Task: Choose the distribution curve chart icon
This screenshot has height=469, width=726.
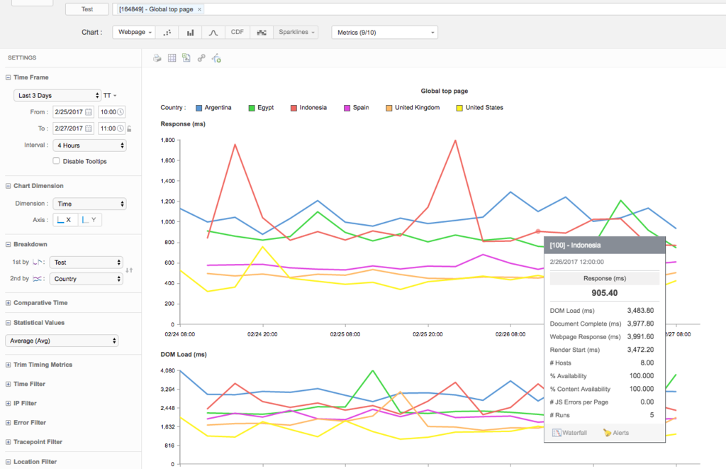Action: click(213, 33)
